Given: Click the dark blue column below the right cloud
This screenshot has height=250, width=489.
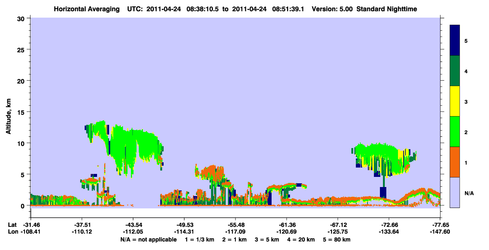Looking at the screenshot, I should pos(383,192).
